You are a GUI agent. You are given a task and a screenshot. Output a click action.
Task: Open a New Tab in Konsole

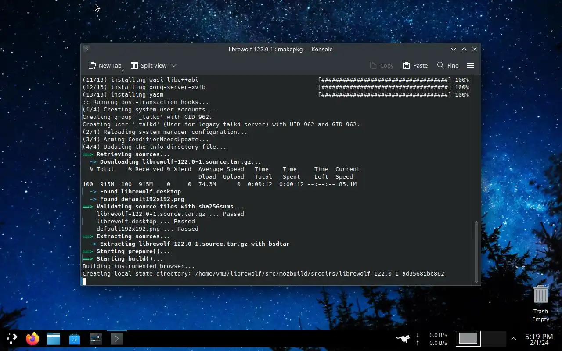pos(104,65)
